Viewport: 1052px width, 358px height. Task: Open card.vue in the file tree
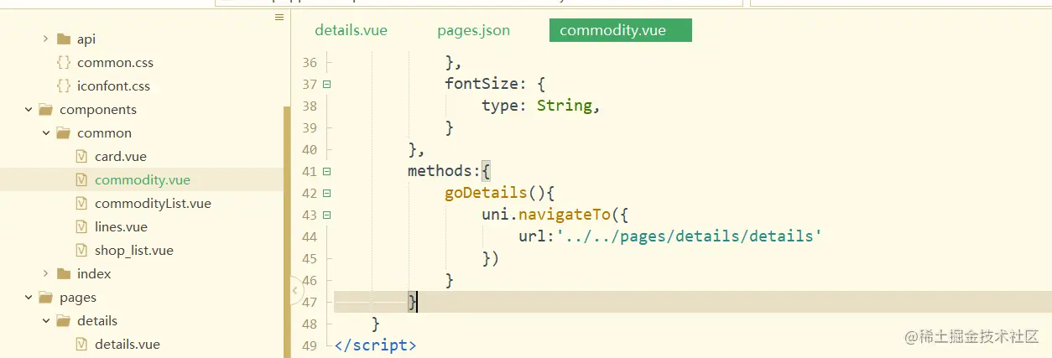point(121,157)
